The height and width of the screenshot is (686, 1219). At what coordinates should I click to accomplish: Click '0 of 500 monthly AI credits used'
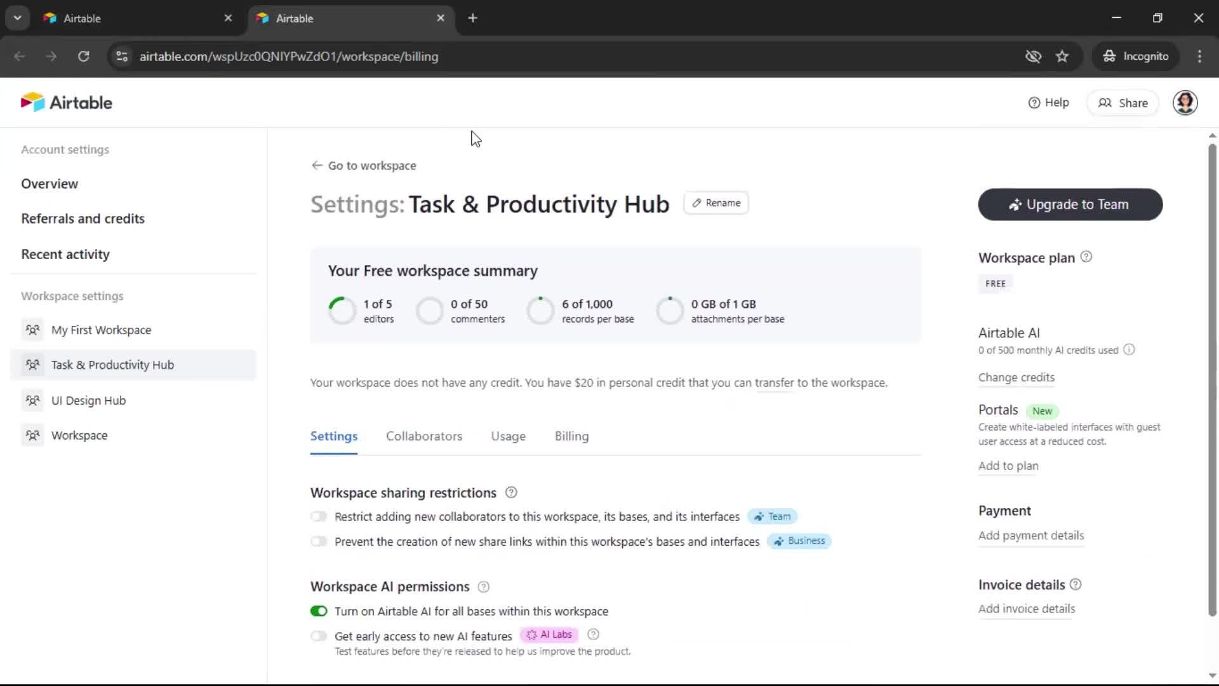coord(1048,350)
